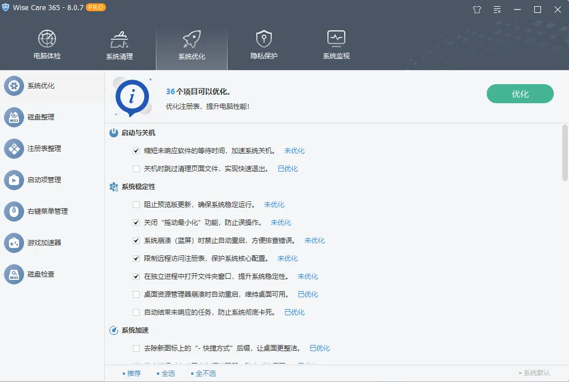Click the 系统优化 sidebar gear icon
569x382 pixels.
[14, 86]
